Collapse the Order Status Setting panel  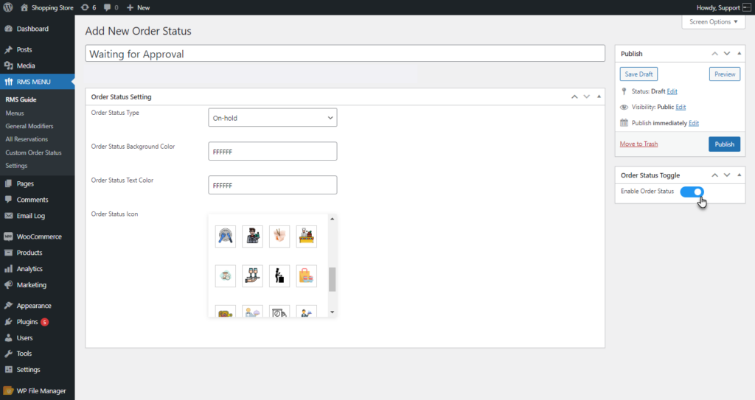[599, 97]
